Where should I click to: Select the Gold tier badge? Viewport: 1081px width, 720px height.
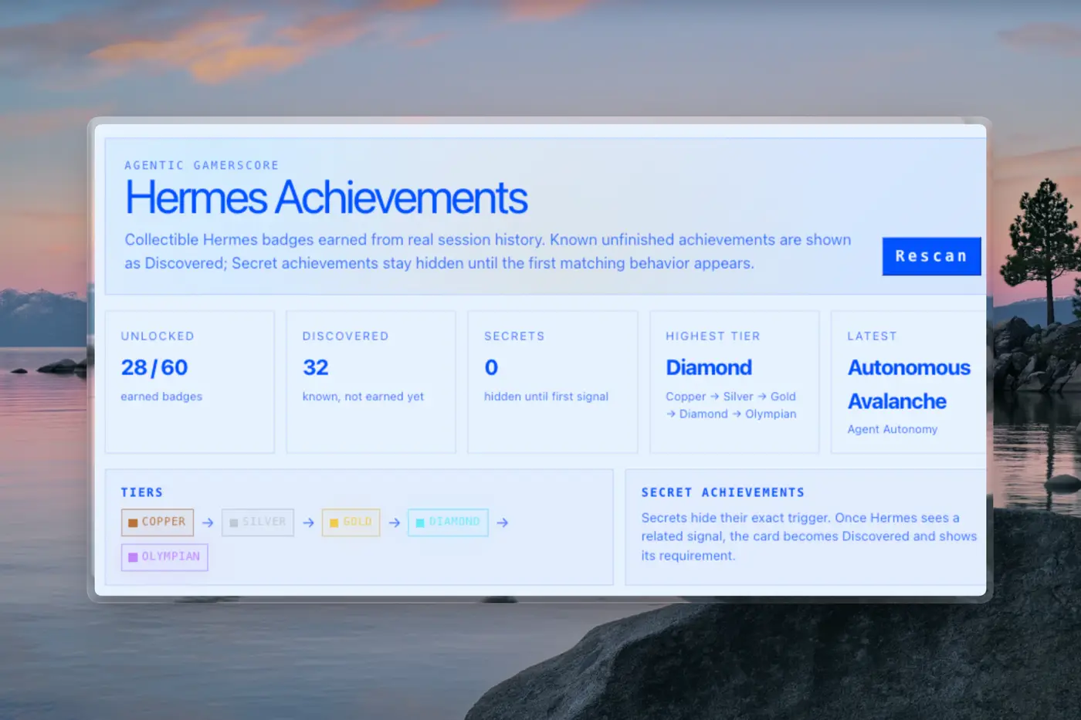(351, 522)
